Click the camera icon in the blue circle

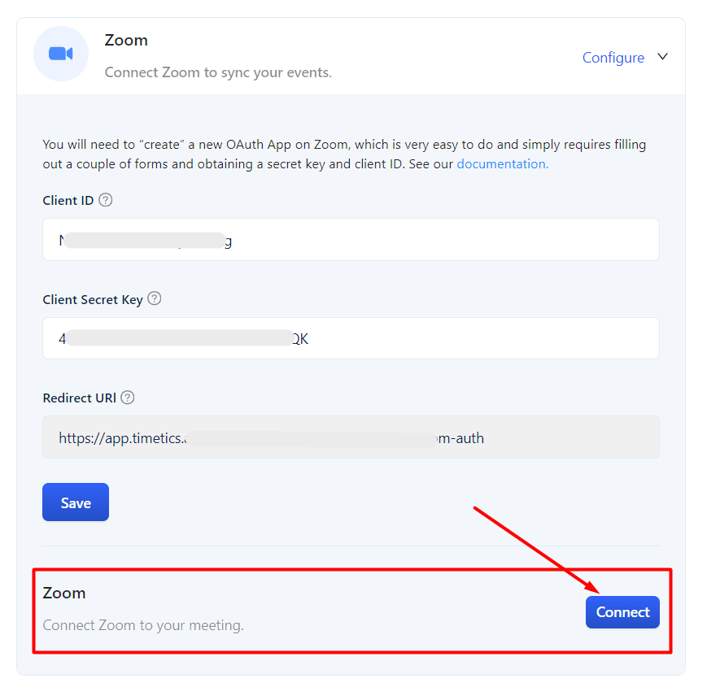[61, 53]
